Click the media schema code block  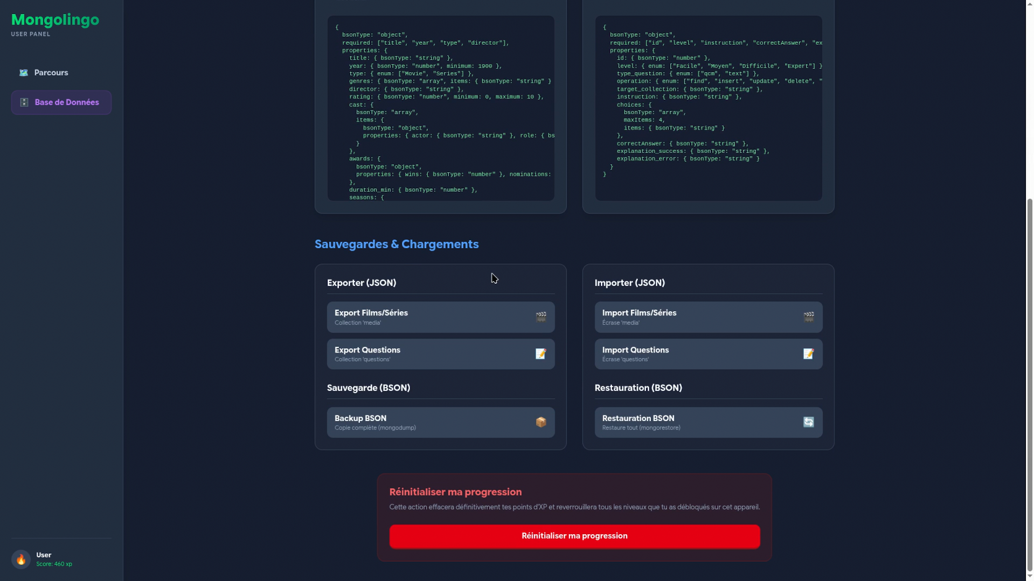(x=441, y=108)
